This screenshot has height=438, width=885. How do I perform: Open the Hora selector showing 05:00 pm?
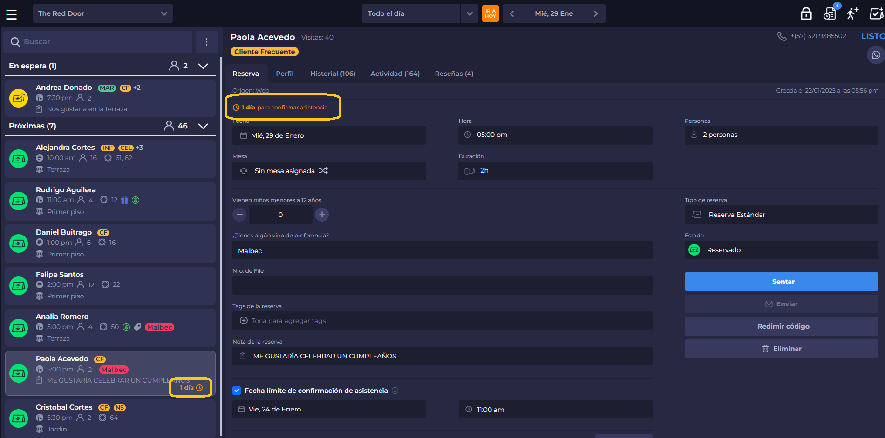(555, 135)
